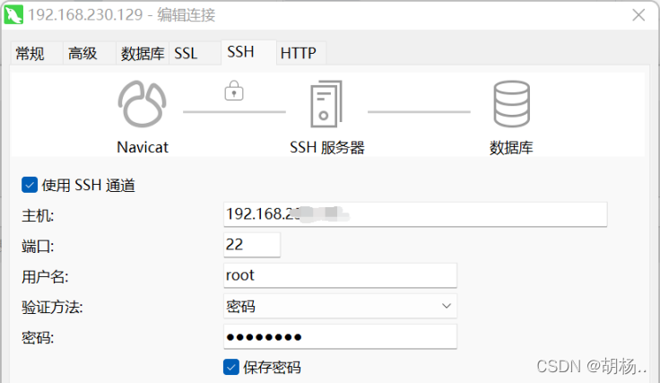The height and width of the screenshot is (383, 660).
Task: Click the 主机: label
Action: [x=38, y=216]
